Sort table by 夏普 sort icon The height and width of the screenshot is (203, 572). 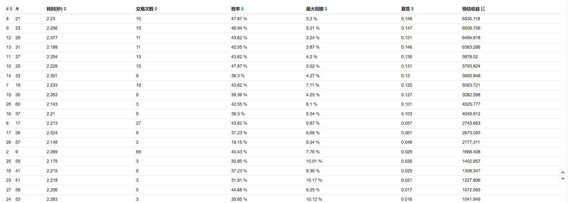tap(412, 9)
